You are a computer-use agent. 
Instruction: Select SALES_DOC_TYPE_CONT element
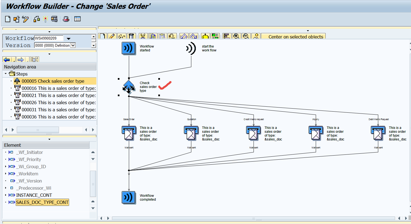pyautogui.click(x=42, y=202)
